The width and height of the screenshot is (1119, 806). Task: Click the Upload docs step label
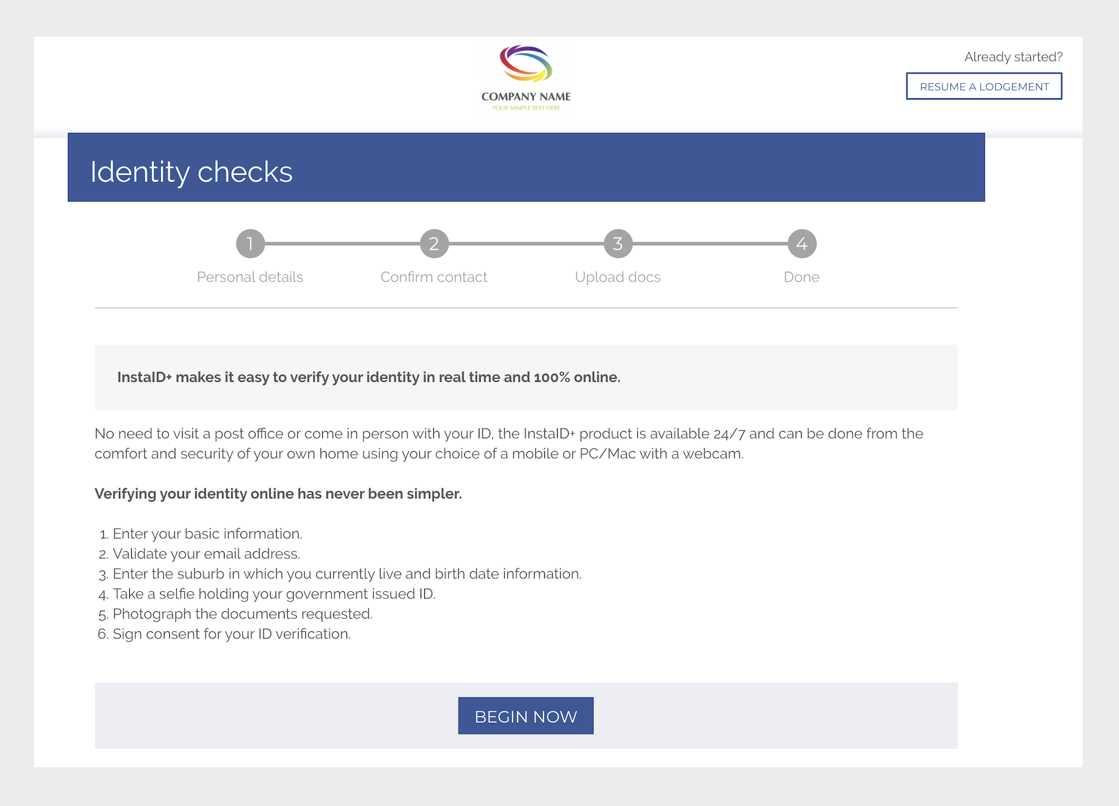coord(617,277)
